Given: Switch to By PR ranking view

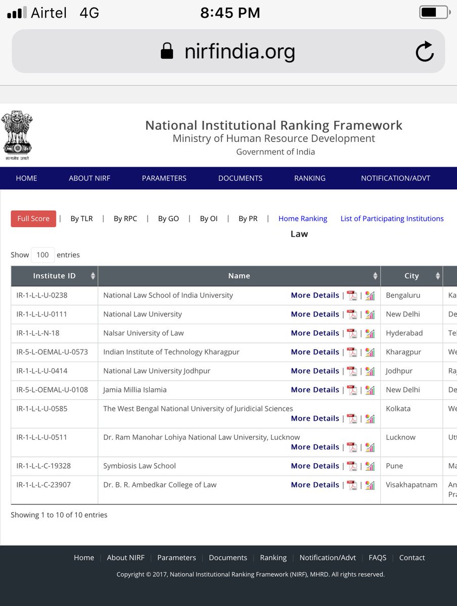Looking at the screenshot, I should point(248,219).
